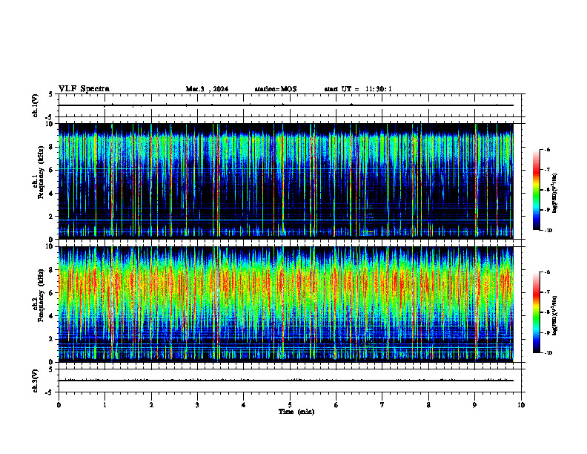Click the "-6" label on ch.2 color scale

tap(547, 272)
